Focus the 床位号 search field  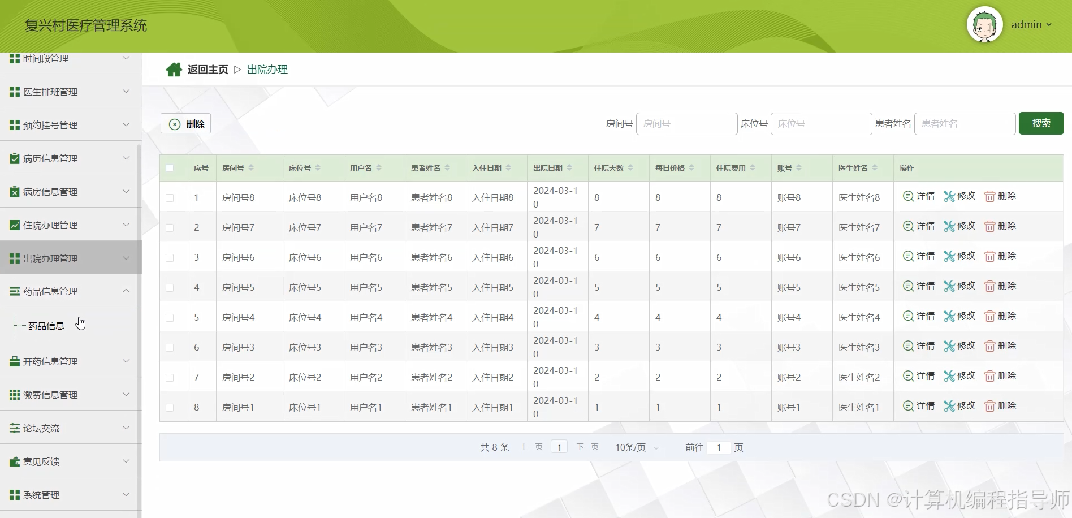[821, 123]
